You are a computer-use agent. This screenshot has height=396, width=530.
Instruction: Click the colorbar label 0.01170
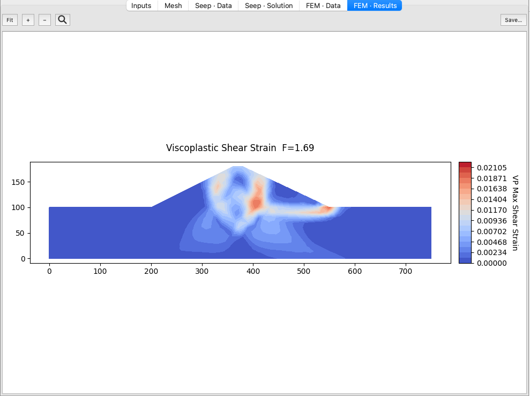click(x=492, y=210)
